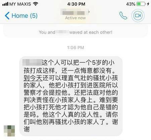Tap the blurred name inside the wave banner

click(x=62, y=32)
